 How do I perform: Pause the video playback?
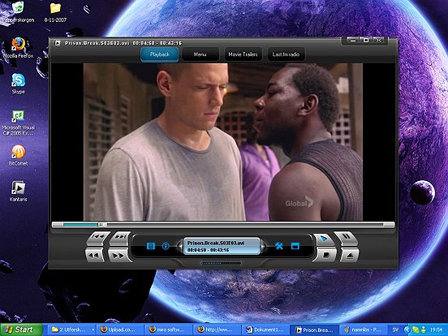346,238
